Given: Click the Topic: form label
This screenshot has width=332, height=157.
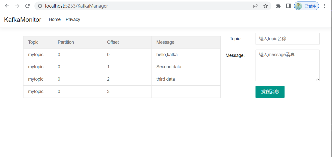Looking at the screenshot, I should [236, 39].
